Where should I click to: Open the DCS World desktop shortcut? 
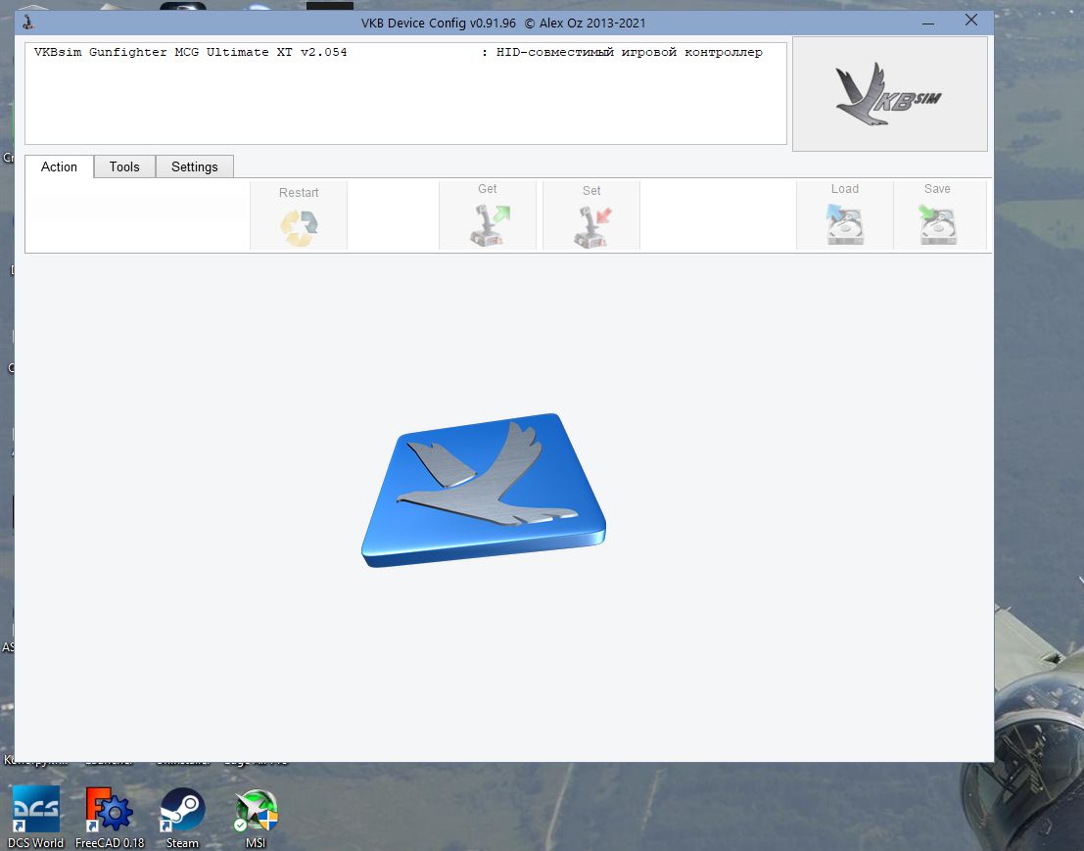click(x=35, y=817)
